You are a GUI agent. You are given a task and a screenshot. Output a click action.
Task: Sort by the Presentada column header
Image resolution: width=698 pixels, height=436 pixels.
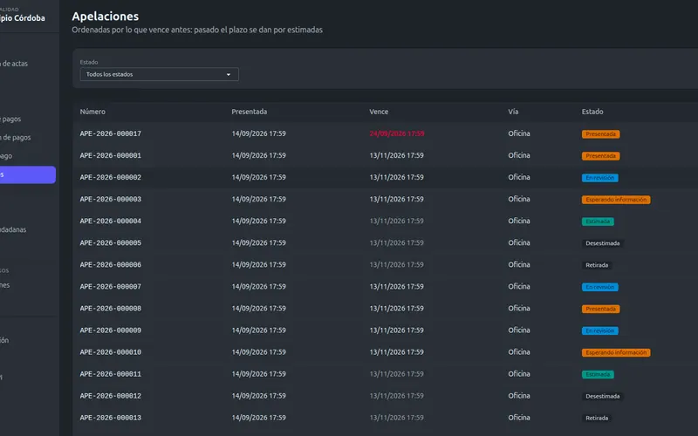coord(250,112)
